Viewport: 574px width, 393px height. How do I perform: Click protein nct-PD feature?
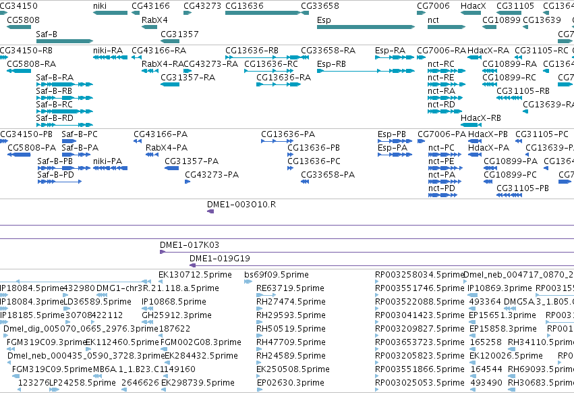click(442, 195)
